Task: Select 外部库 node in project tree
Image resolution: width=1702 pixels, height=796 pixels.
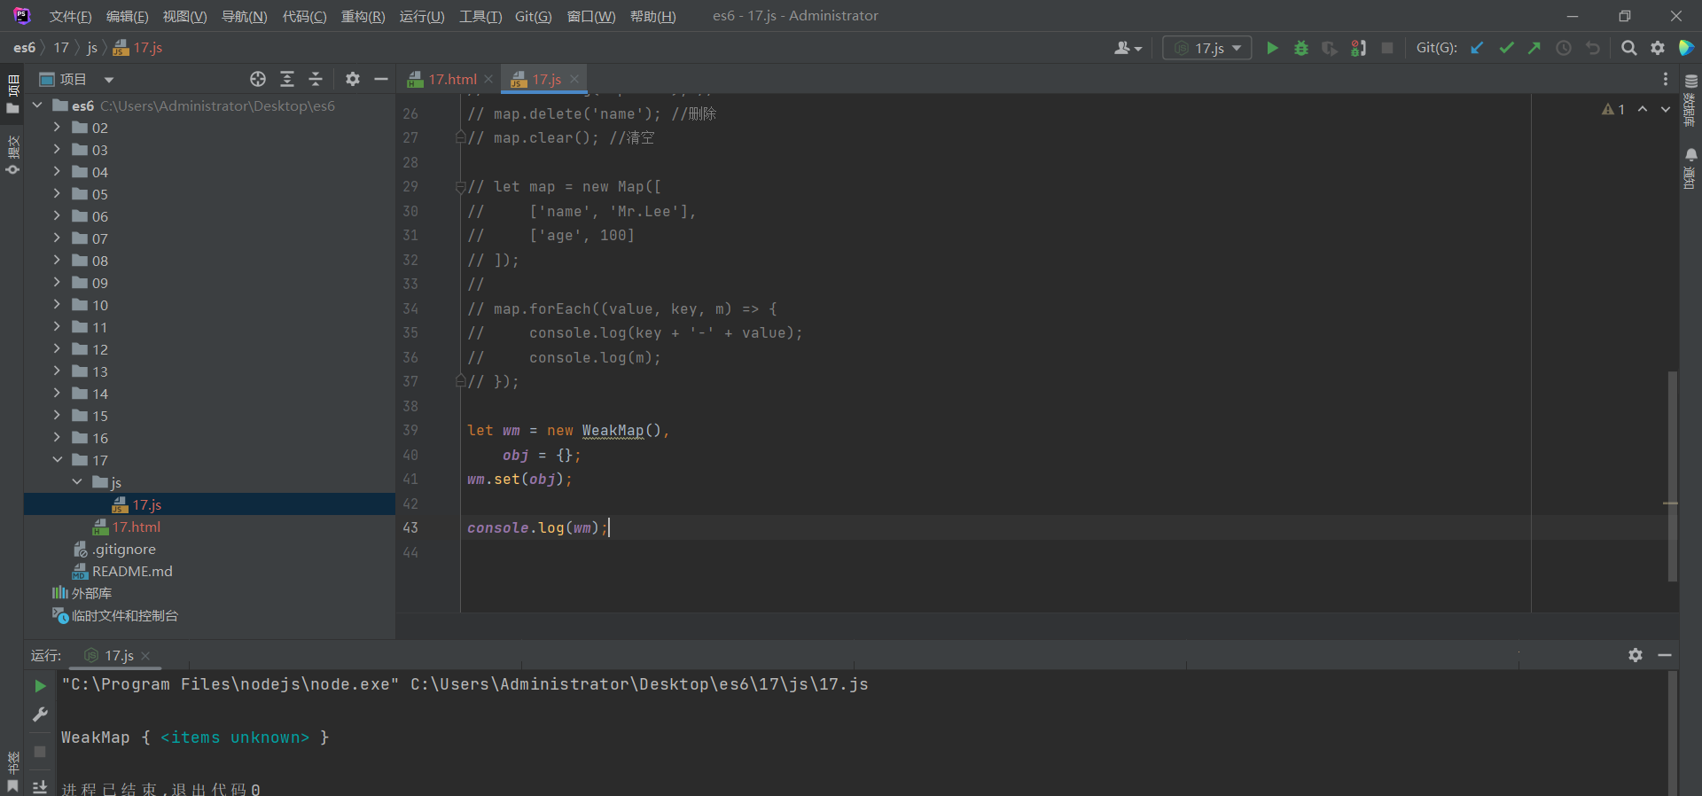Action: 91,593
